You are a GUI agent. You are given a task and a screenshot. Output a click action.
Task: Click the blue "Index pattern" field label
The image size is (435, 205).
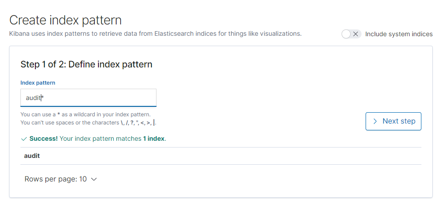coord(38,83)
